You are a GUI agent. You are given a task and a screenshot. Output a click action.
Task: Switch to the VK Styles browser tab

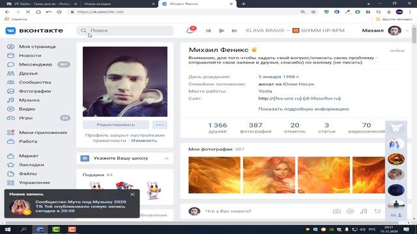click(x=42, y=4)
